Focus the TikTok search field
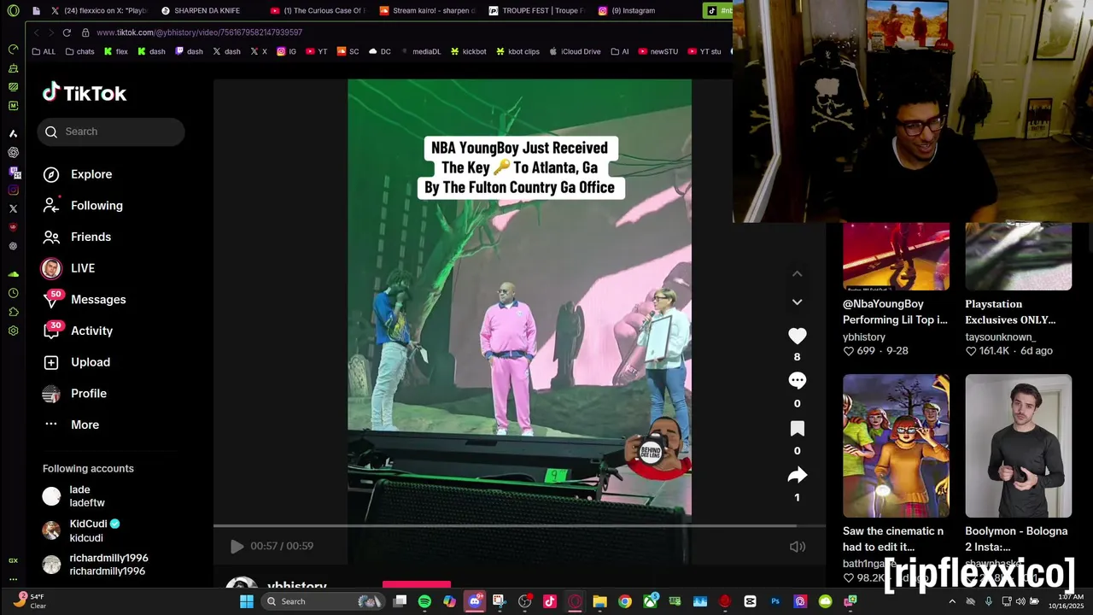Image resolution: width=1093 pixels, height=615 pixels. click(111, 132)
